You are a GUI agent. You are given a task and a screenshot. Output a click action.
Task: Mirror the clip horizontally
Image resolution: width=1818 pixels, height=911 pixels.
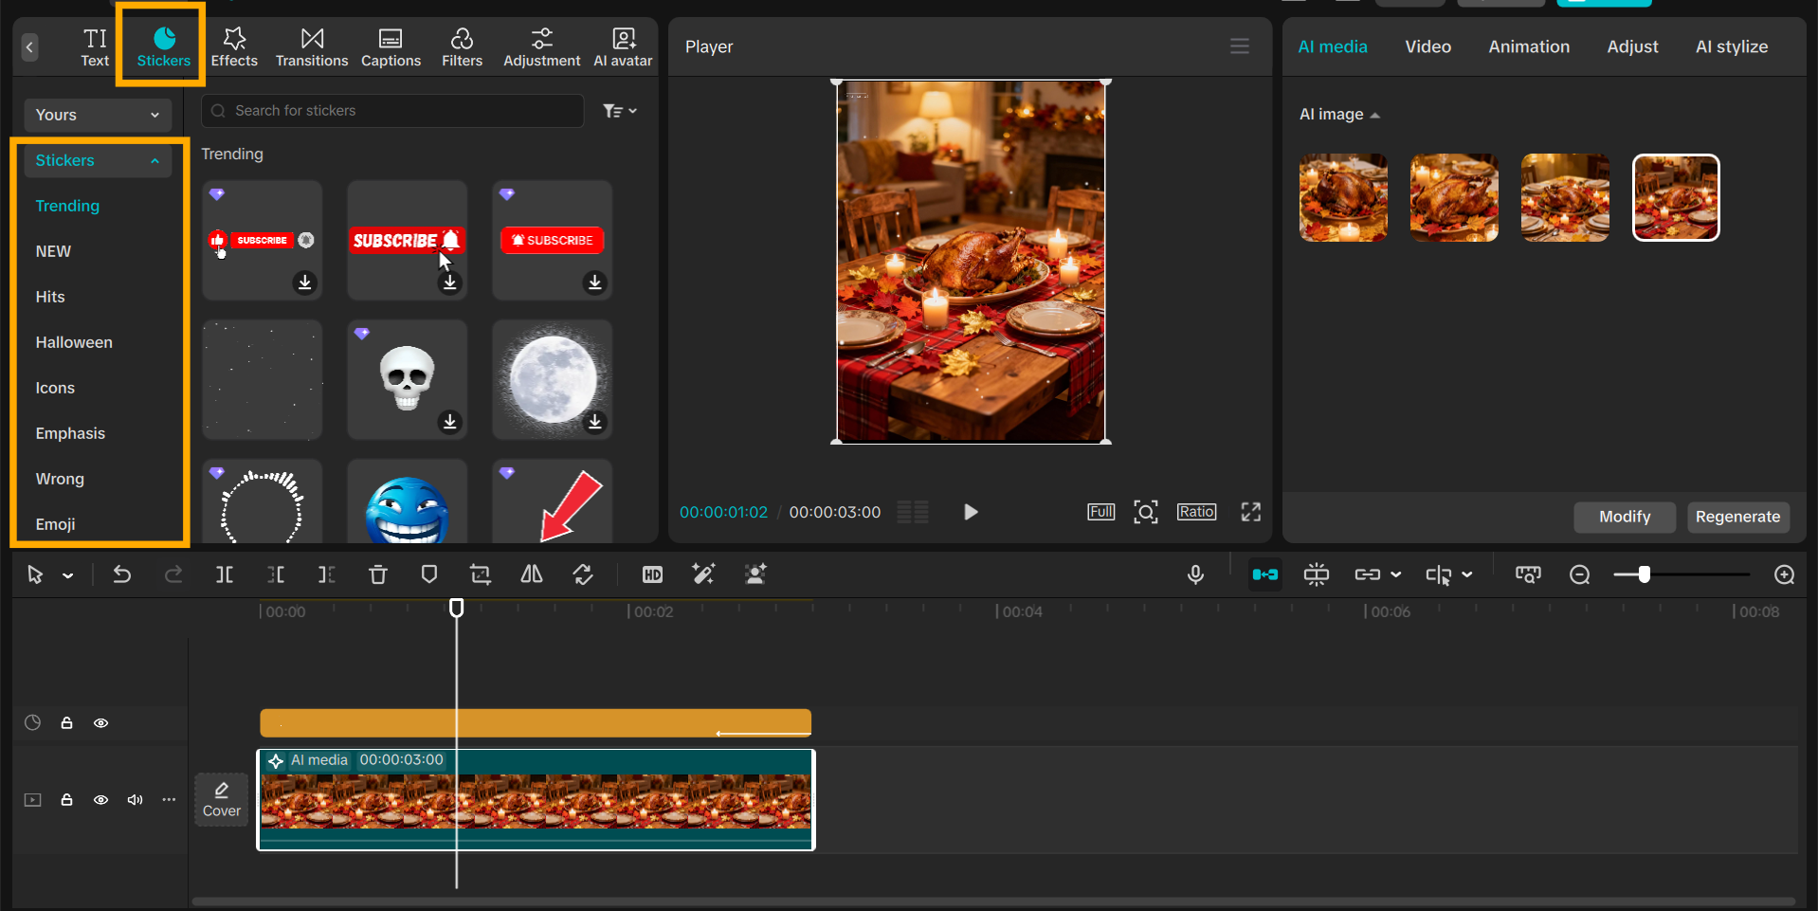[531, 574]
